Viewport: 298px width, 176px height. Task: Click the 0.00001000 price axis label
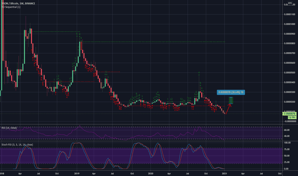pos(290,24)
